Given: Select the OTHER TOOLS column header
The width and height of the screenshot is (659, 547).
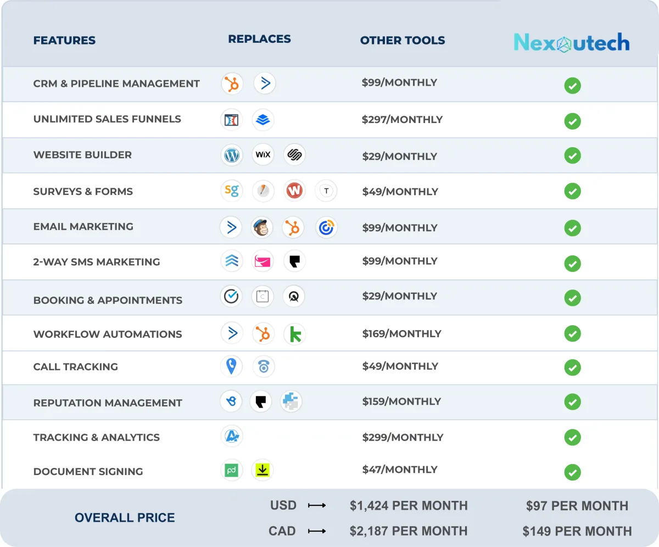Looking at the screenshot, I should (x=403, y=41).
